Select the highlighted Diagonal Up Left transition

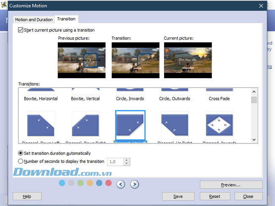click(x=130, y=125)
